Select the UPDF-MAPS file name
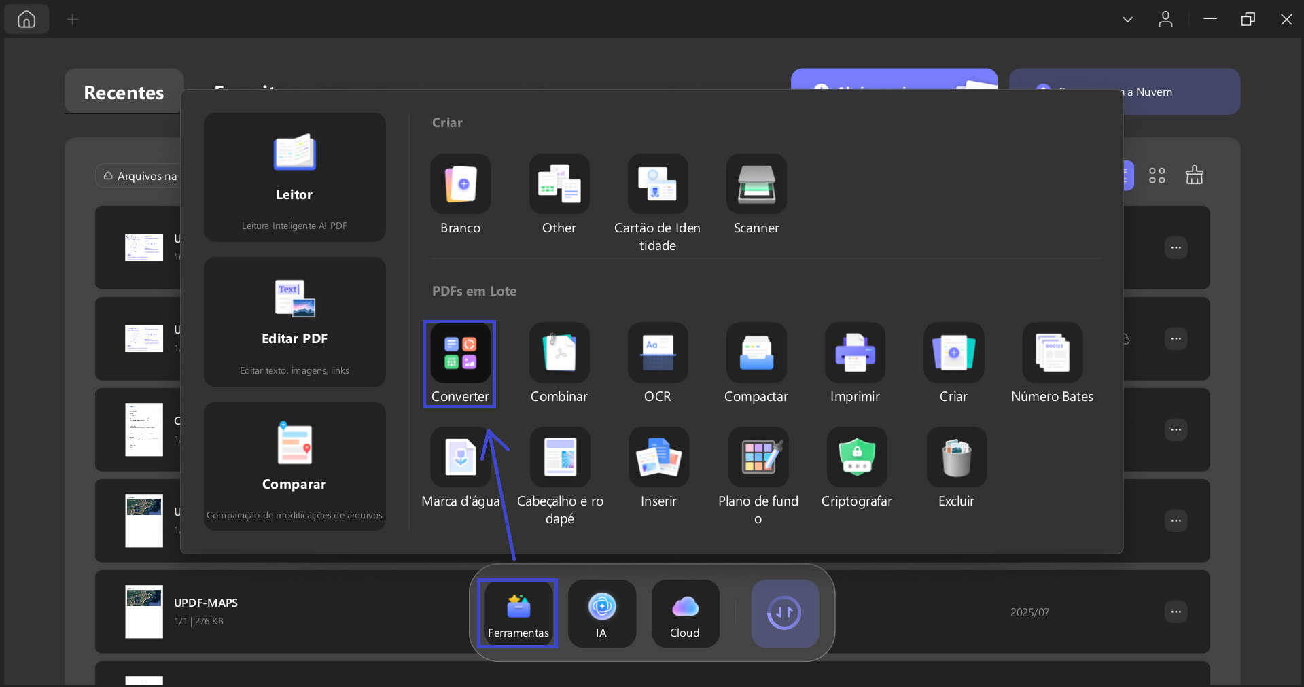Viewport: 1304px width, 687px height. click(206, 603)
